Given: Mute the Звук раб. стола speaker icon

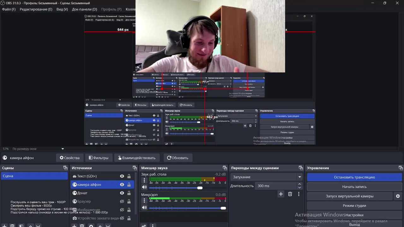Looking at the screenshot, I should [x=144, y=188].
